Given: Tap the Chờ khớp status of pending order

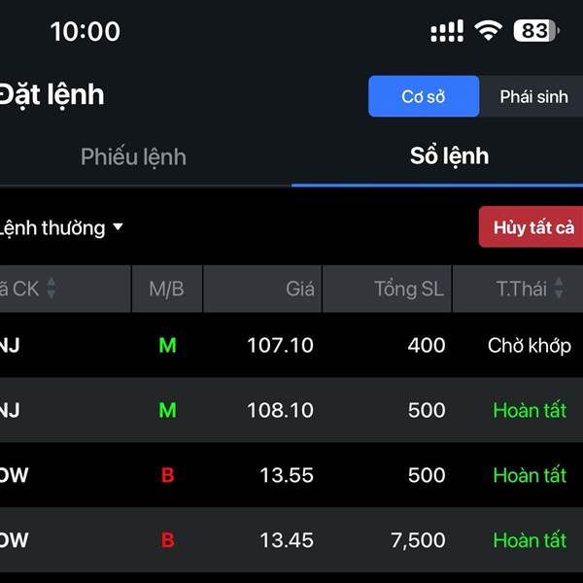Looking at the screenshot, I should coord(530,345).
